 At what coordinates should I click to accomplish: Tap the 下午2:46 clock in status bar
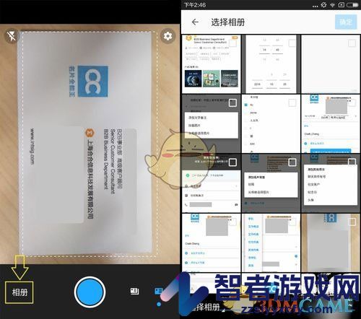(195, 5)
